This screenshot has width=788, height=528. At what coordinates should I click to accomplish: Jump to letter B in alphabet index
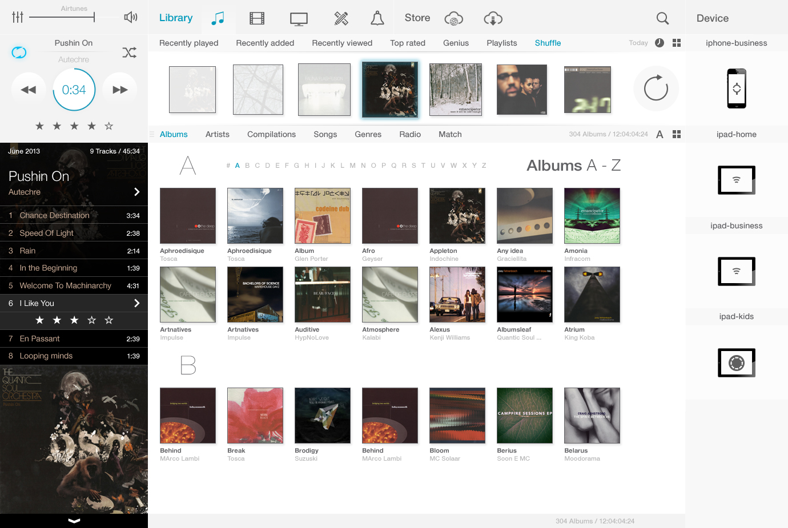pos(247,166)
